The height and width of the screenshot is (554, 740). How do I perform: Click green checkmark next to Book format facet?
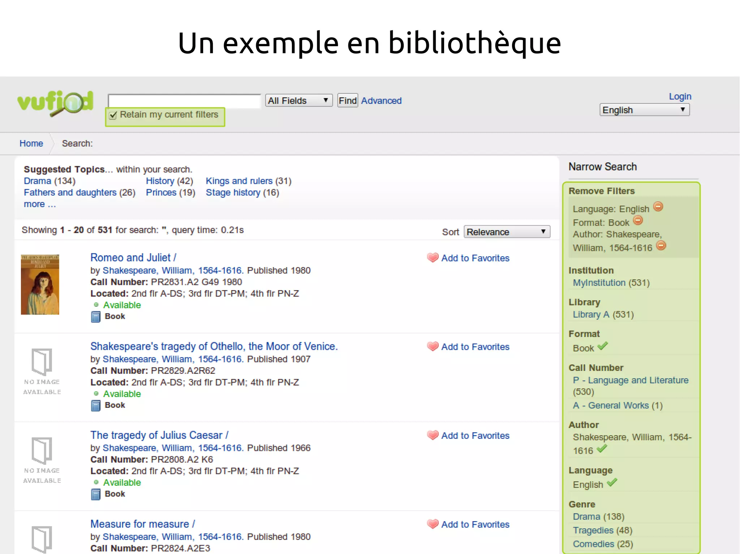[602, 346]
